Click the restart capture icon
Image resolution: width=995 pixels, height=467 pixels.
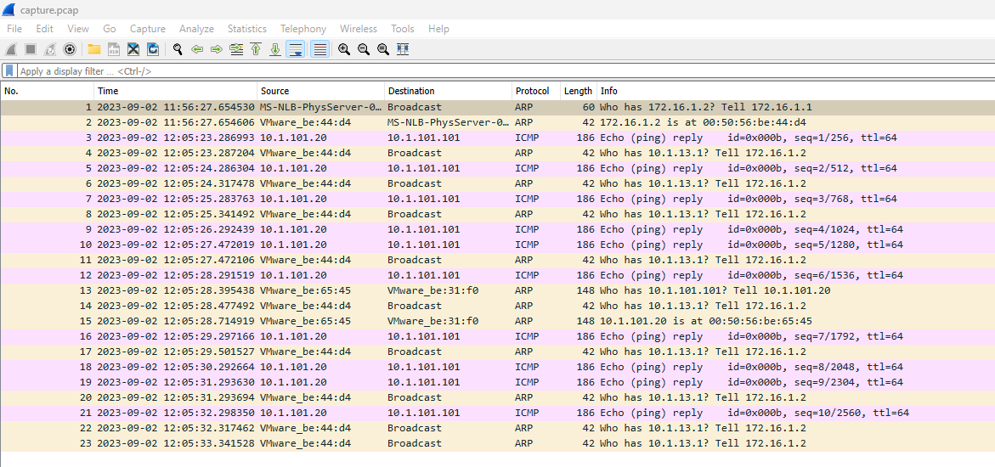[50, 49]
